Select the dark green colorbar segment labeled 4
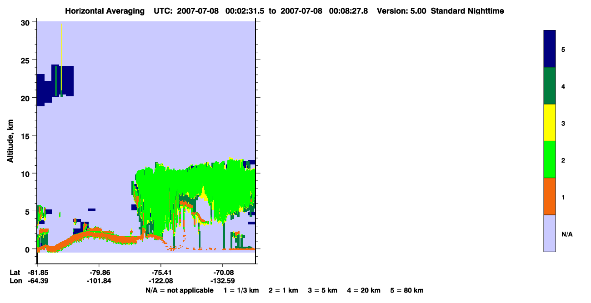 tap(550, 86)
